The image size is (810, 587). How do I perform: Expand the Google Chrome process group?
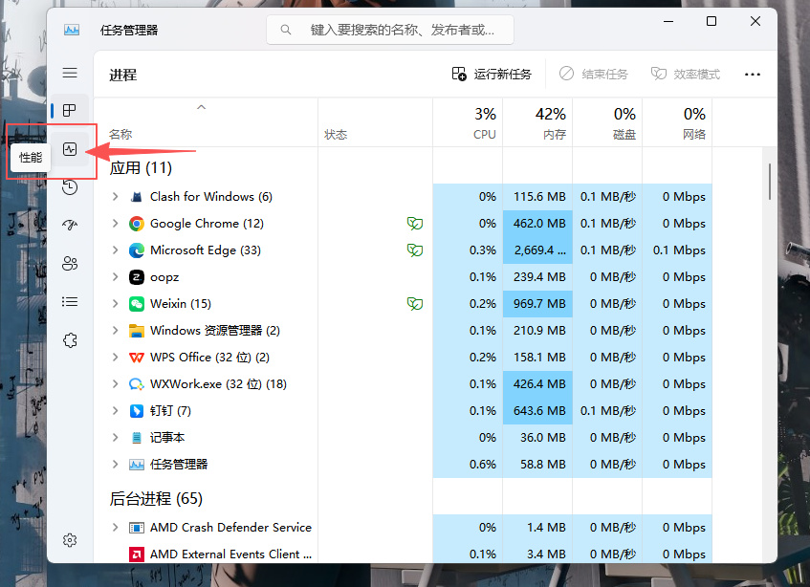tap(115, 224)
